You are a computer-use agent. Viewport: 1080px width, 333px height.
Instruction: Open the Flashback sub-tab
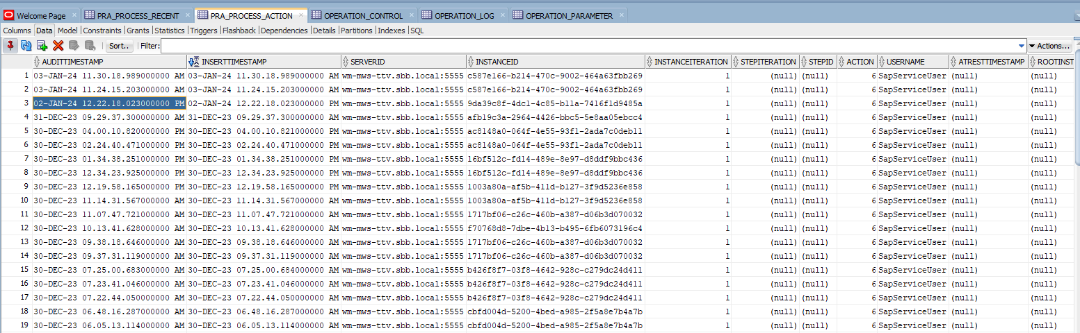click(239, 31)
